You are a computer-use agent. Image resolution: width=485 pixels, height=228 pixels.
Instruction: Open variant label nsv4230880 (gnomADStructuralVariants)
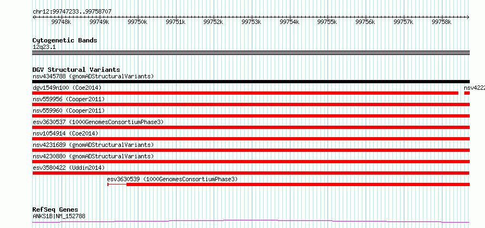(93, 156)
